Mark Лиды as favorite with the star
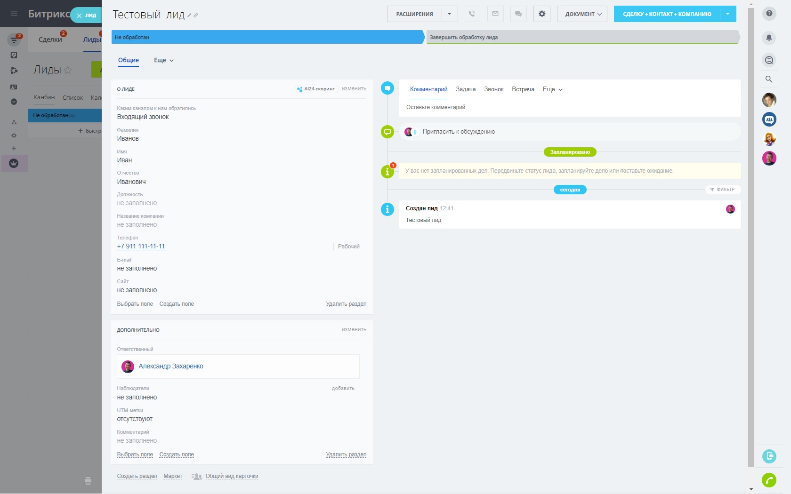The height and width of the screenshot is (494, 791). [x=68, y=70]
